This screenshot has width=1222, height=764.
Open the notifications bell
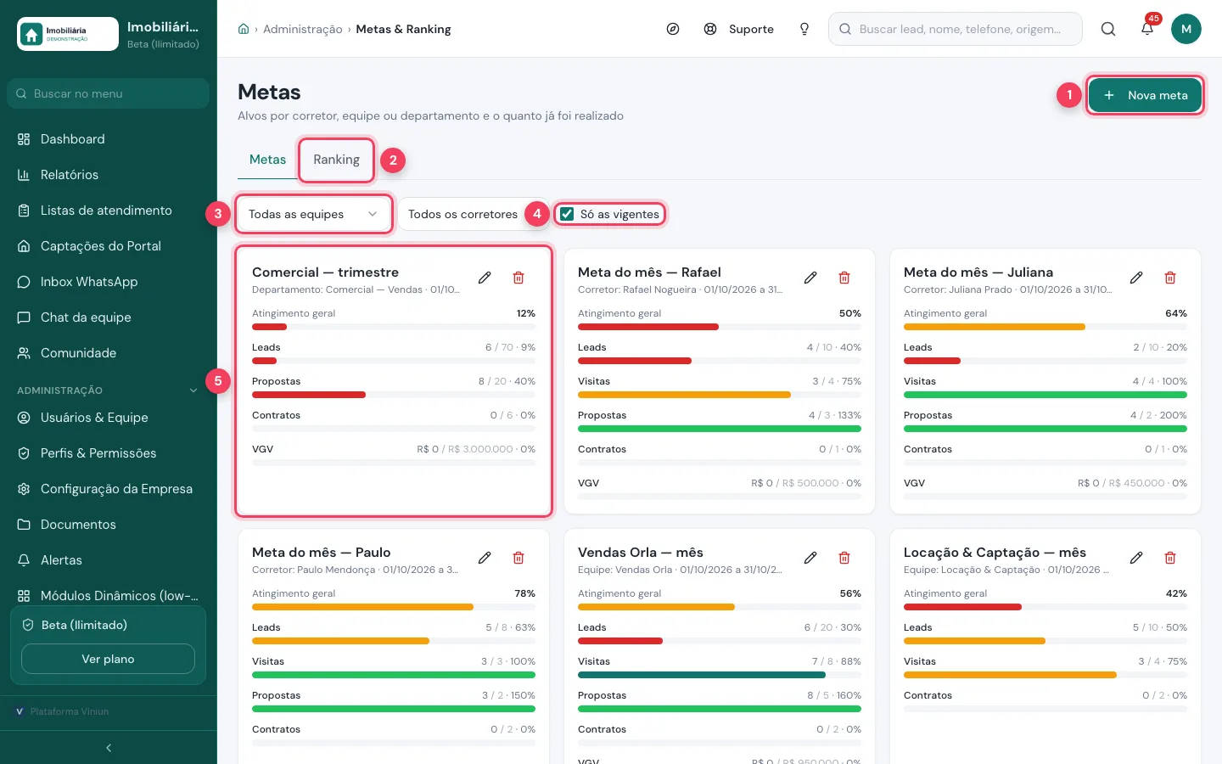pos(1147,29)
